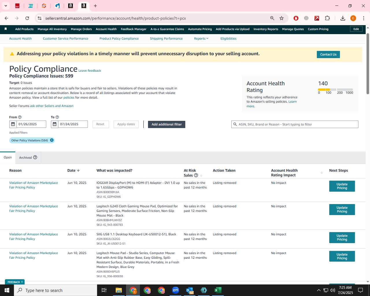Bookmark this page with star icon
The image size is (370, 296).
282,18
